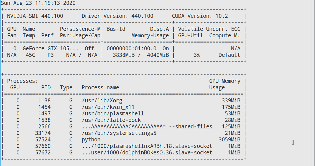Click the python process name
The width and height of the screenshot is (315, 166).
[91, 140]
